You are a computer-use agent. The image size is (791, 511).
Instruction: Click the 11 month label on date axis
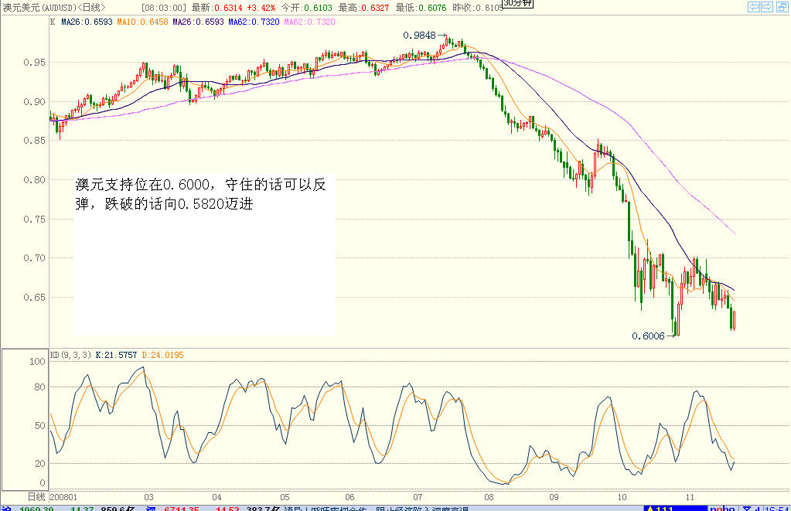tap(690, 497)
